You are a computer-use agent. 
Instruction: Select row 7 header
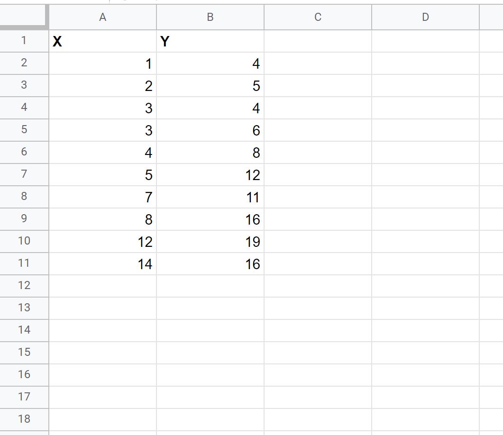click(24, 174)
